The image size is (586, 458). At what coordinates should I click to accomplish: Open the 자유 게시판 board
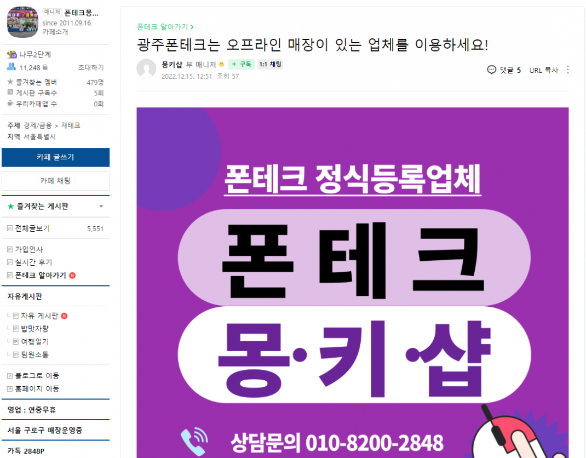(39, 316)
